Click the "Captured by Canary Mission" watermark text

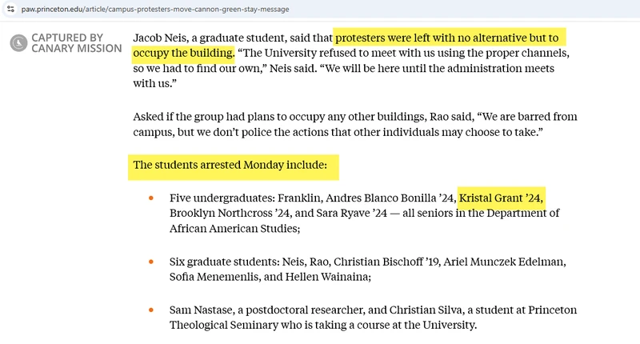tap(77, 43)
